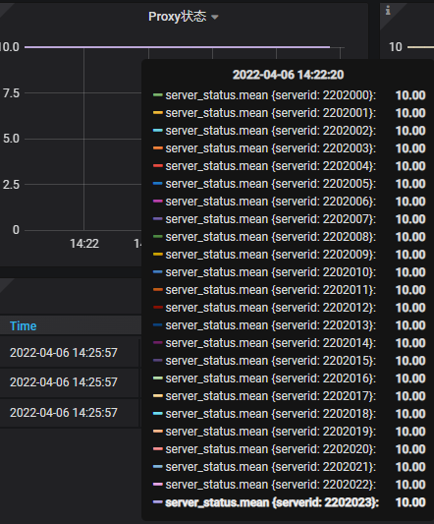Click the pink swatch for serverid 2202022
Image resolution: width=434 pixels, height=524 pixels.
pos(157,485)
